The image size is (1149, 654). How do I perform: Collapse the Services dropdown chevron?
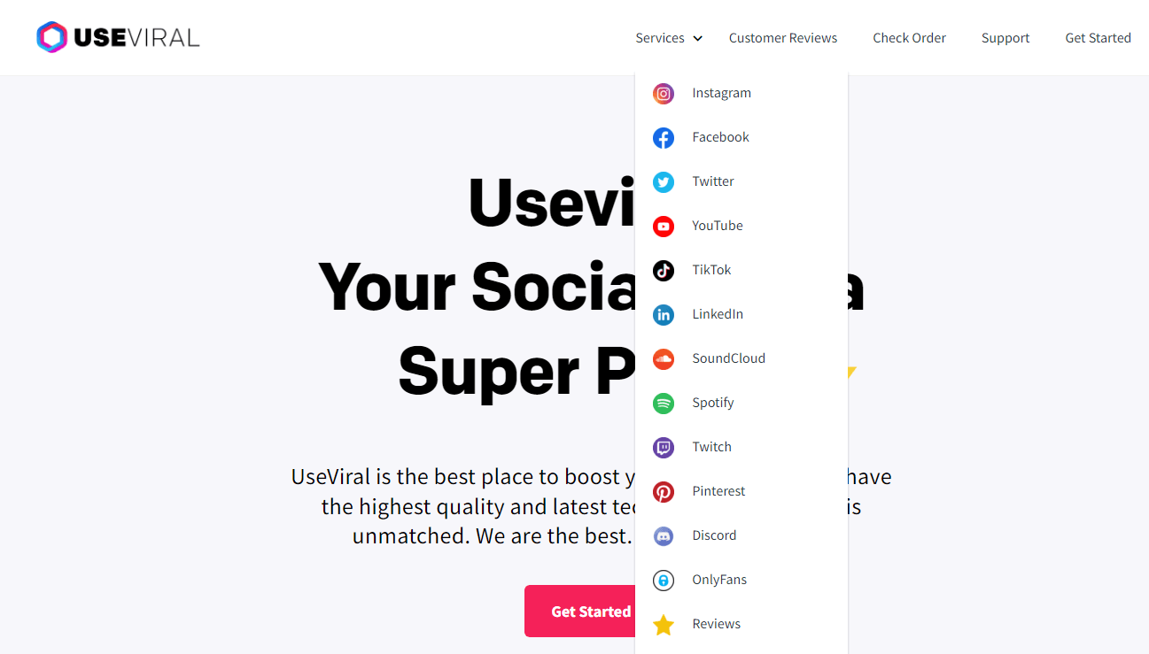point(698,38)
